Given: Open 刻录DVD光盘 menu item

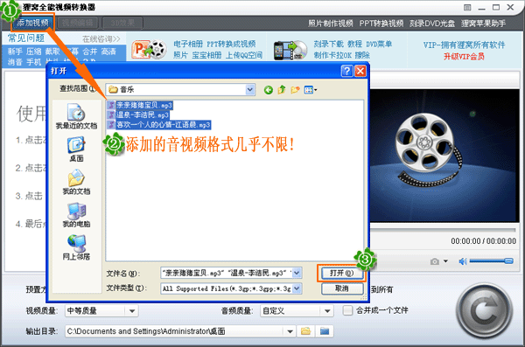Looking at the screenshot, I should click(432, 24).
